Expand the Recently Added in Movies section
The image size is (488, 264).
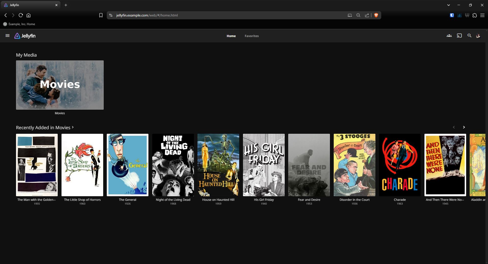(45, 127)
